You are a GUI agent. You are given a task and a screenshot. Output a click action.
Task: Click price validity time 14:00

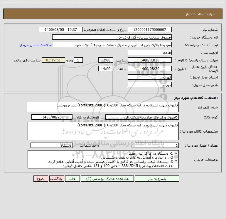[105, 68]
